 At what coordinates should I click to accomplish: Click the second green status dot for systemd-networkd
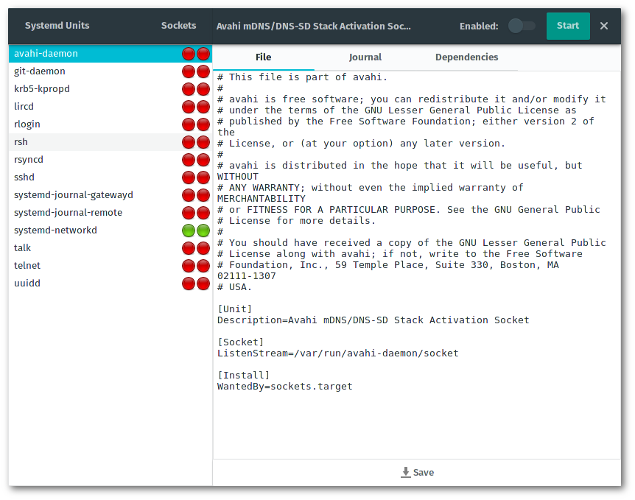click(x=203, y=230)
